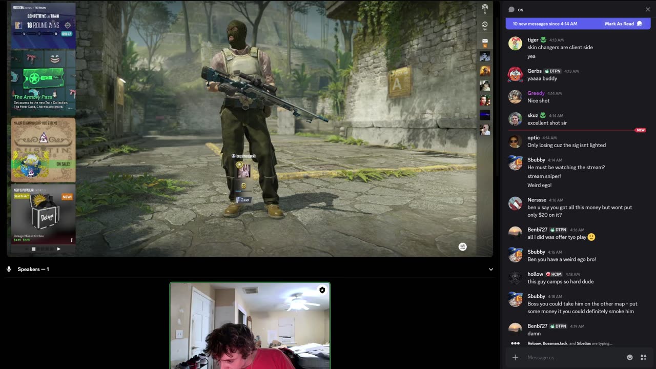Click the speaker webcam video tile

250,326
